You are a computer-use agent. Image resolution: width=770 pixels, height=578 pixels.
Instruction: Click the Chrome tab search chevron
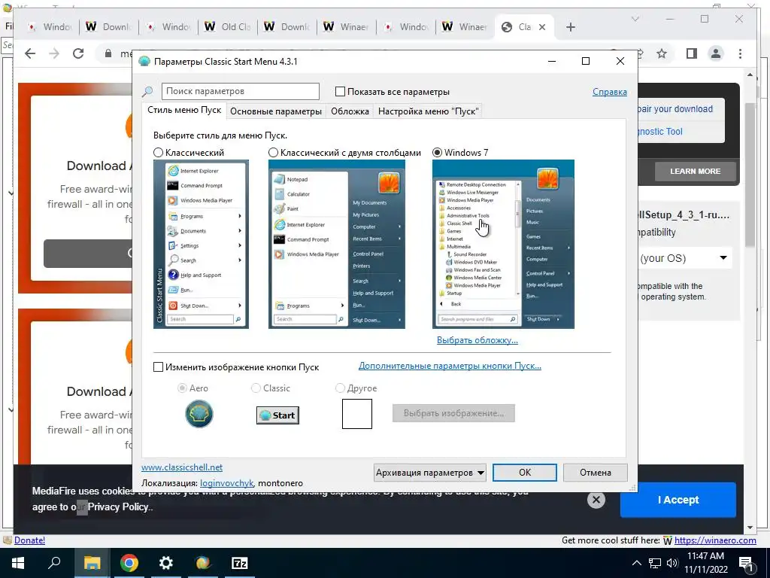(x=635, y=19)
